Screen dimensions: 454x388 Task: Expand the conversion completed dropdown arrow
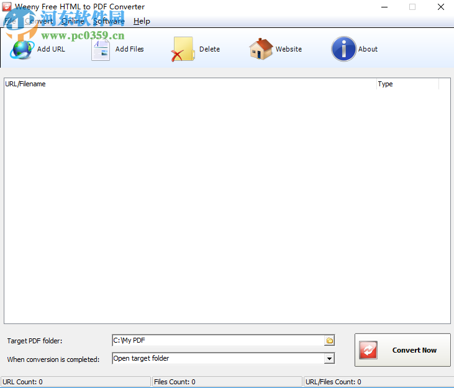329,359
